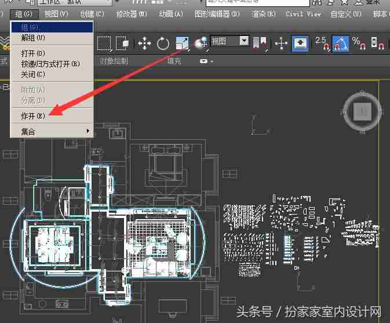The width and height of the screenshot is (390, 323).
Task: Toggle the percent snap icon
Action: [x=359, y=43]
